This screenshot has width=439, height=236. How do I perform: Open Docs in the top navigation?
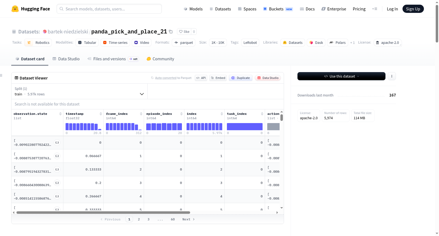click(x=307, y=9)
